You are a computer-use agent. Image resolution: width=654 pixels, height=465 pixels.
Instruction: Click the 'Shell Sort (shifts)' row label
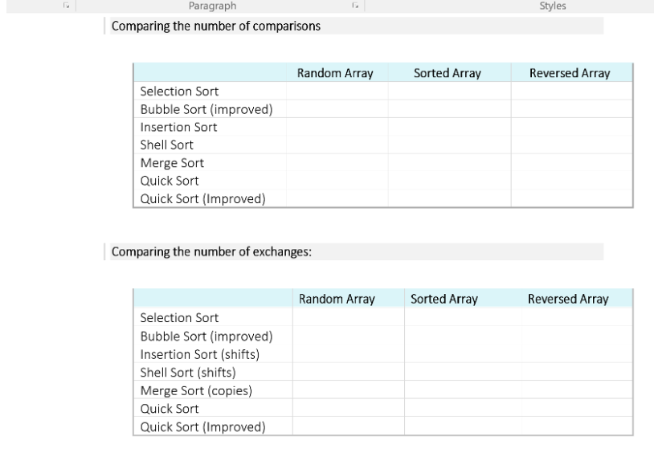[188, 372]
